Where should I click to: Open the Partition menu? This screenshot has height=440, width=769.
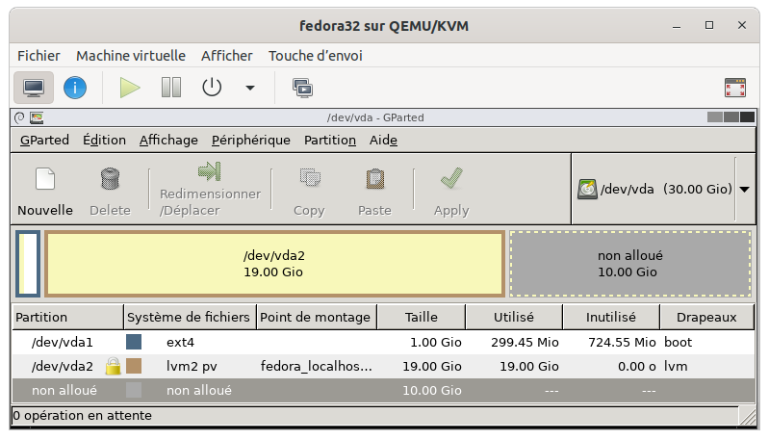[330, 141]
